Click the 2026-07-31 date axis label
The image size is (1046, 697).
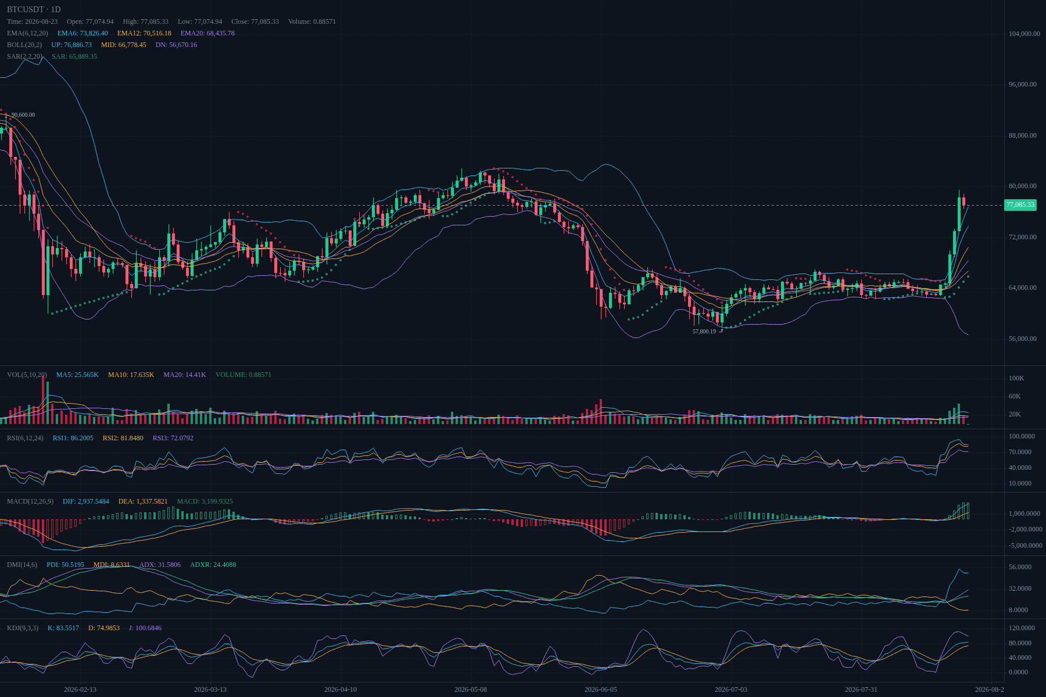(861, 689)
